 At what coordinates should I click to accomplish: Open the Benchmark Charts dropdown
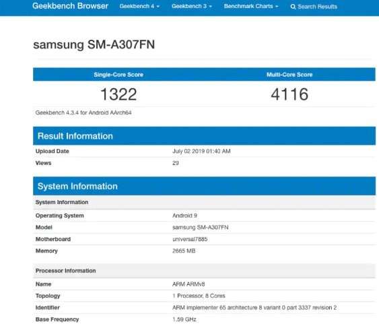pos(251,6)
